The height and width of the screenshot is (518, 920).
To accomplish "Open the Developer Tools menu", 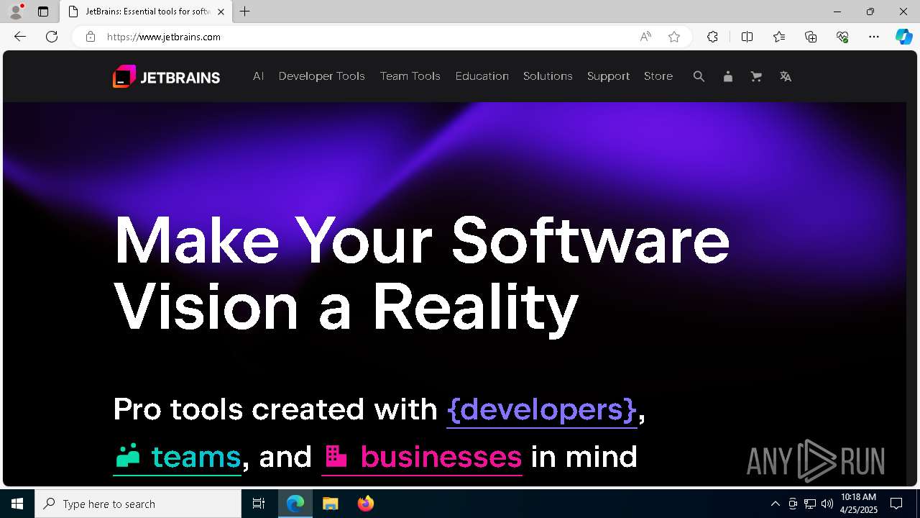I will click(x=321, y=76).
